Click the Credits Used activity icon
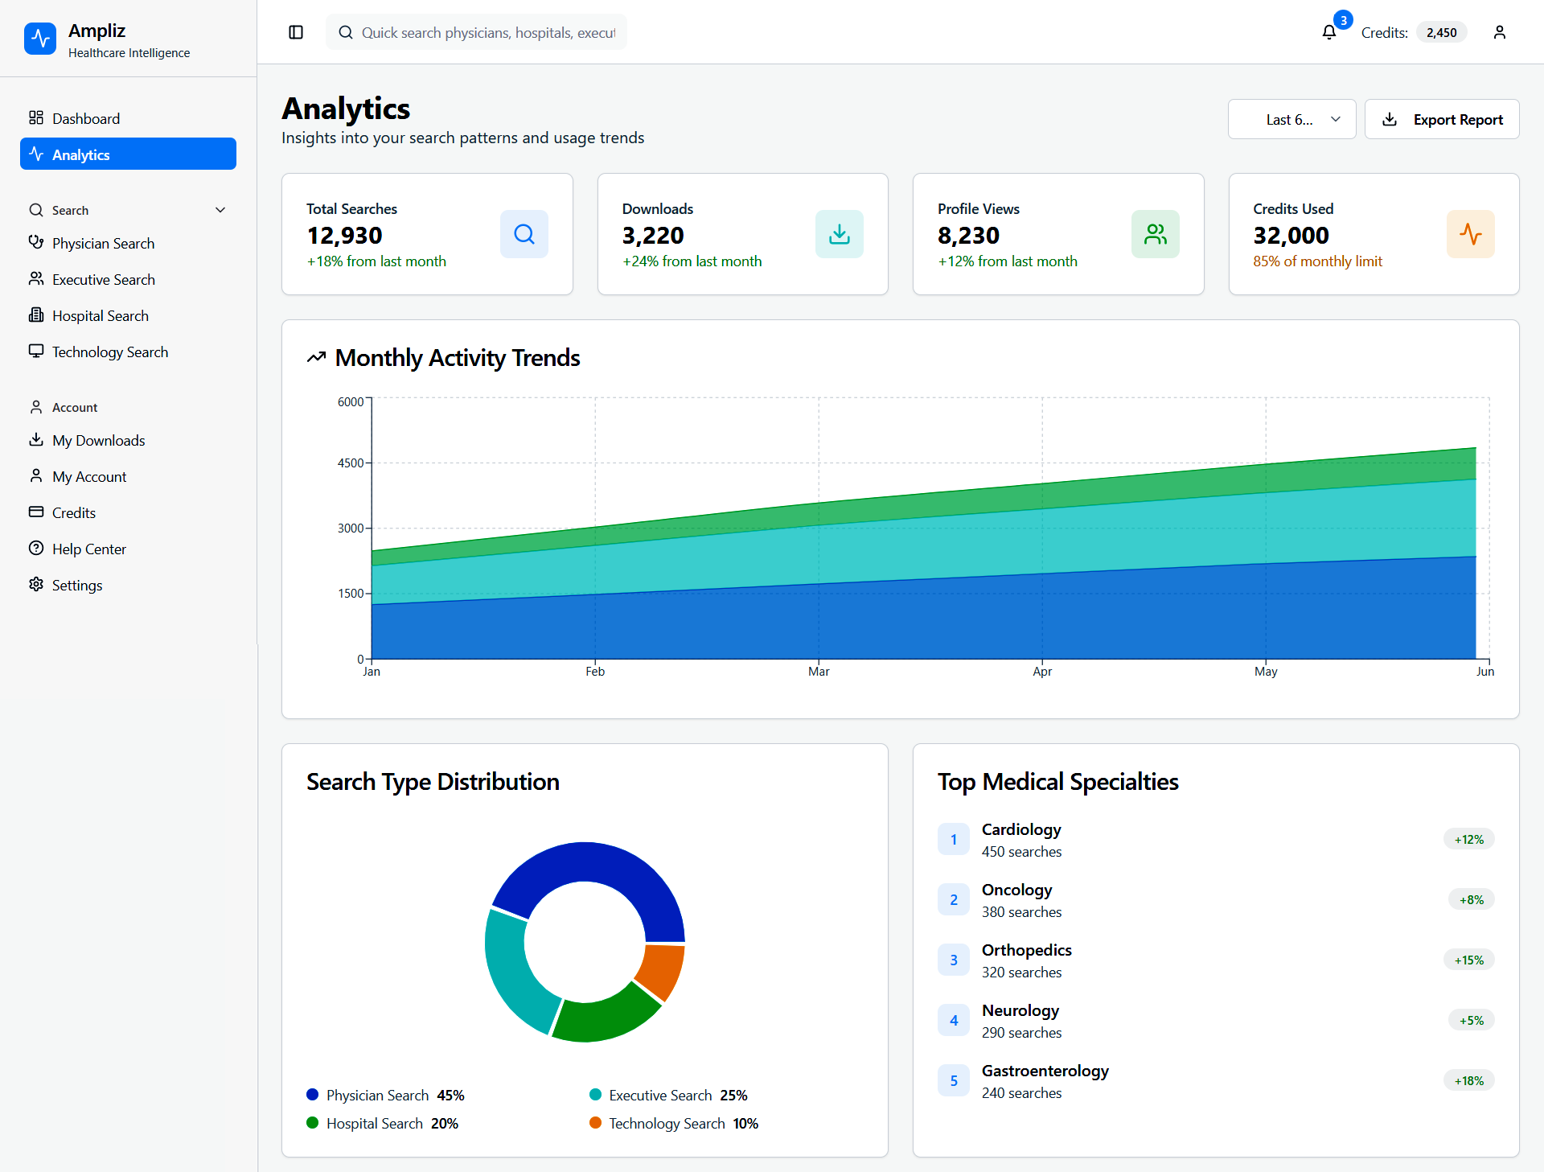Screen dimensions: 1544x1172 pyautogui.click(x=1470, y=234)
